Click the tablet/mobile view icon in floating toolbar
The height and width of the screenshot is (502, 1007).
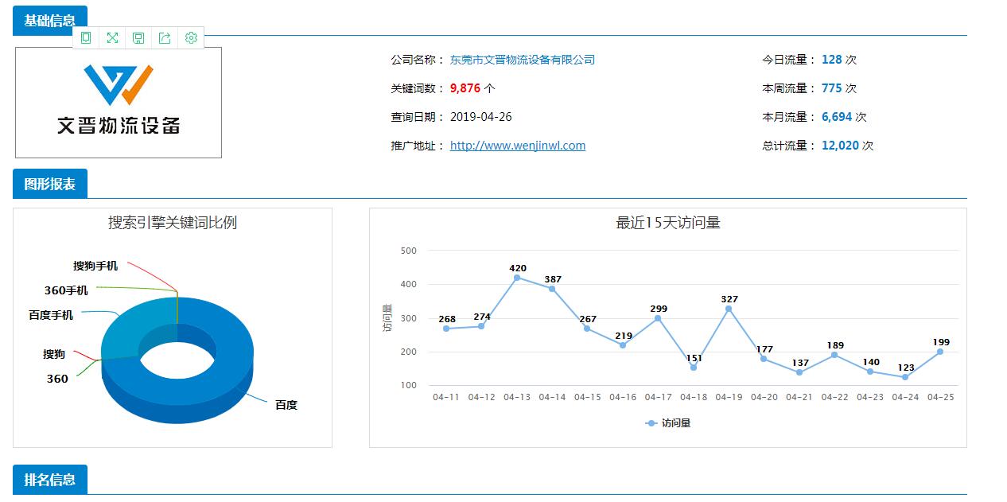86,37
